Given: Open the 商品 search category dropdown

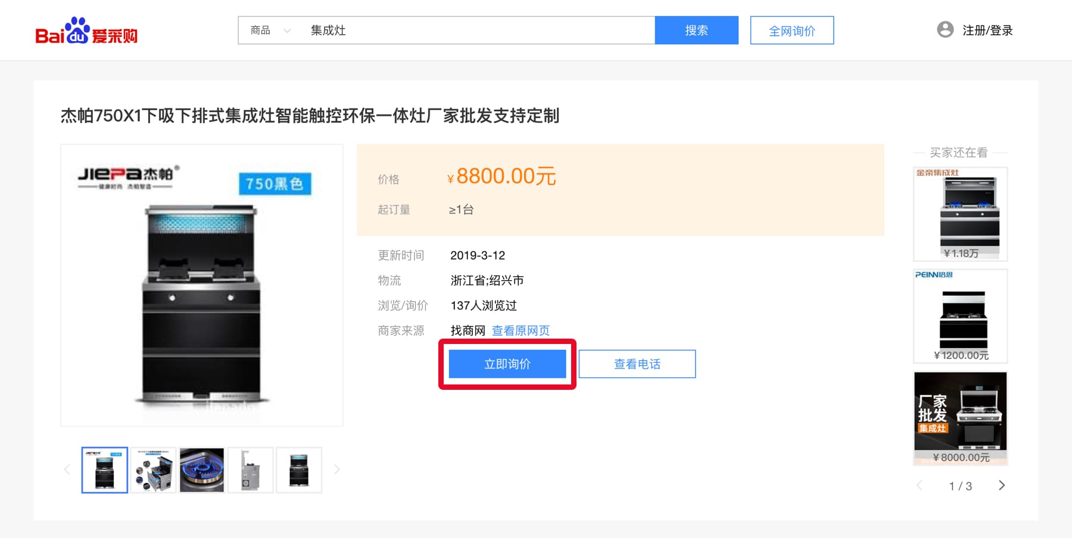Looking at the screenshot, I should click(x=270, y=30).
